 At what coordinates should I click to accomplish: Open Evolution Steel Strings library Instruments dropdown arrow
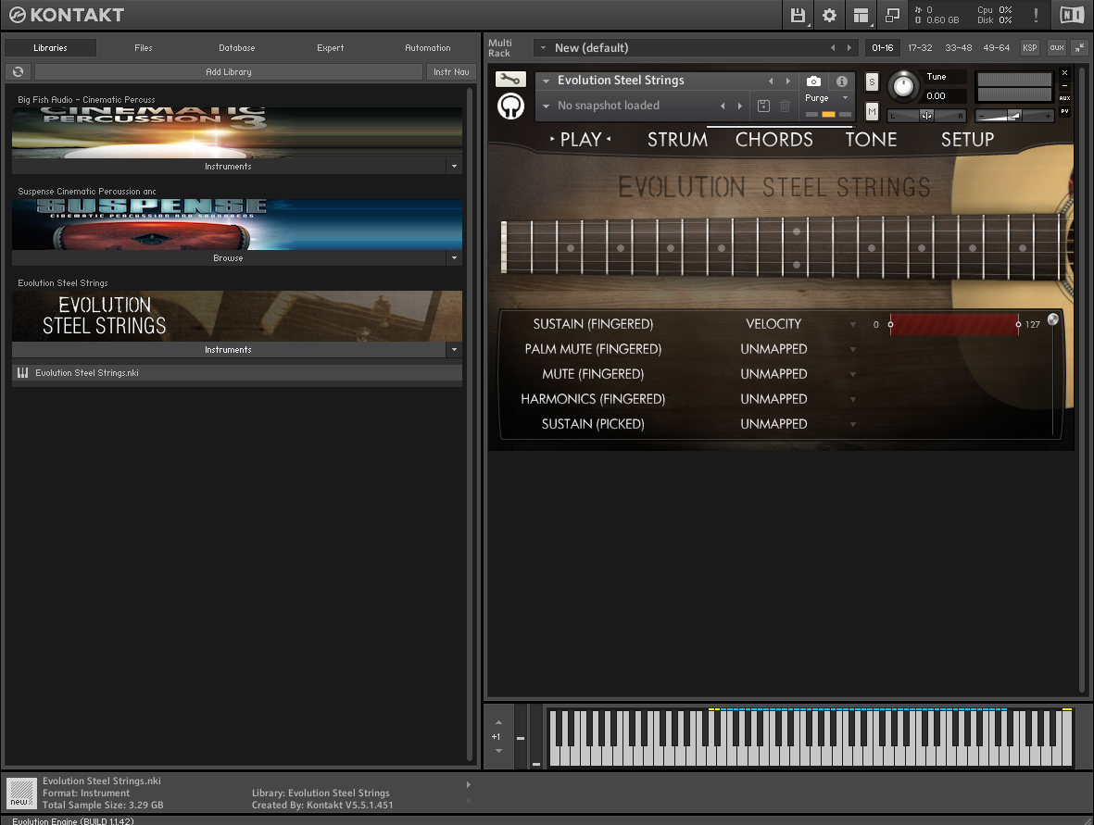click(454, 349)
